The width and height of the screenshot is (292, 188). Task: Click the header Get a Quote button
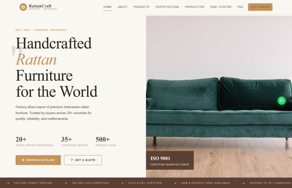click(260, 7)
